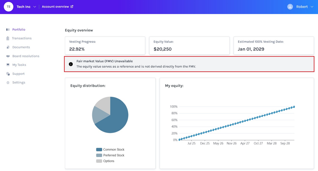Toggle Preferred Stock legend swatch
This screenshot has width=318, height=171.
coord(99,155)
